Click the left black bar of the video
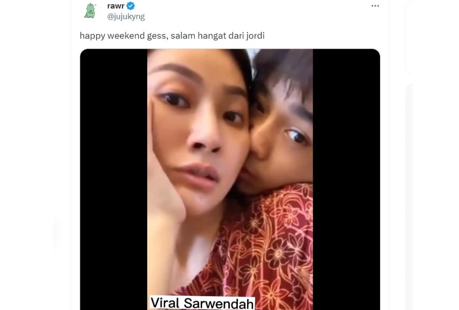 [114, 179]
